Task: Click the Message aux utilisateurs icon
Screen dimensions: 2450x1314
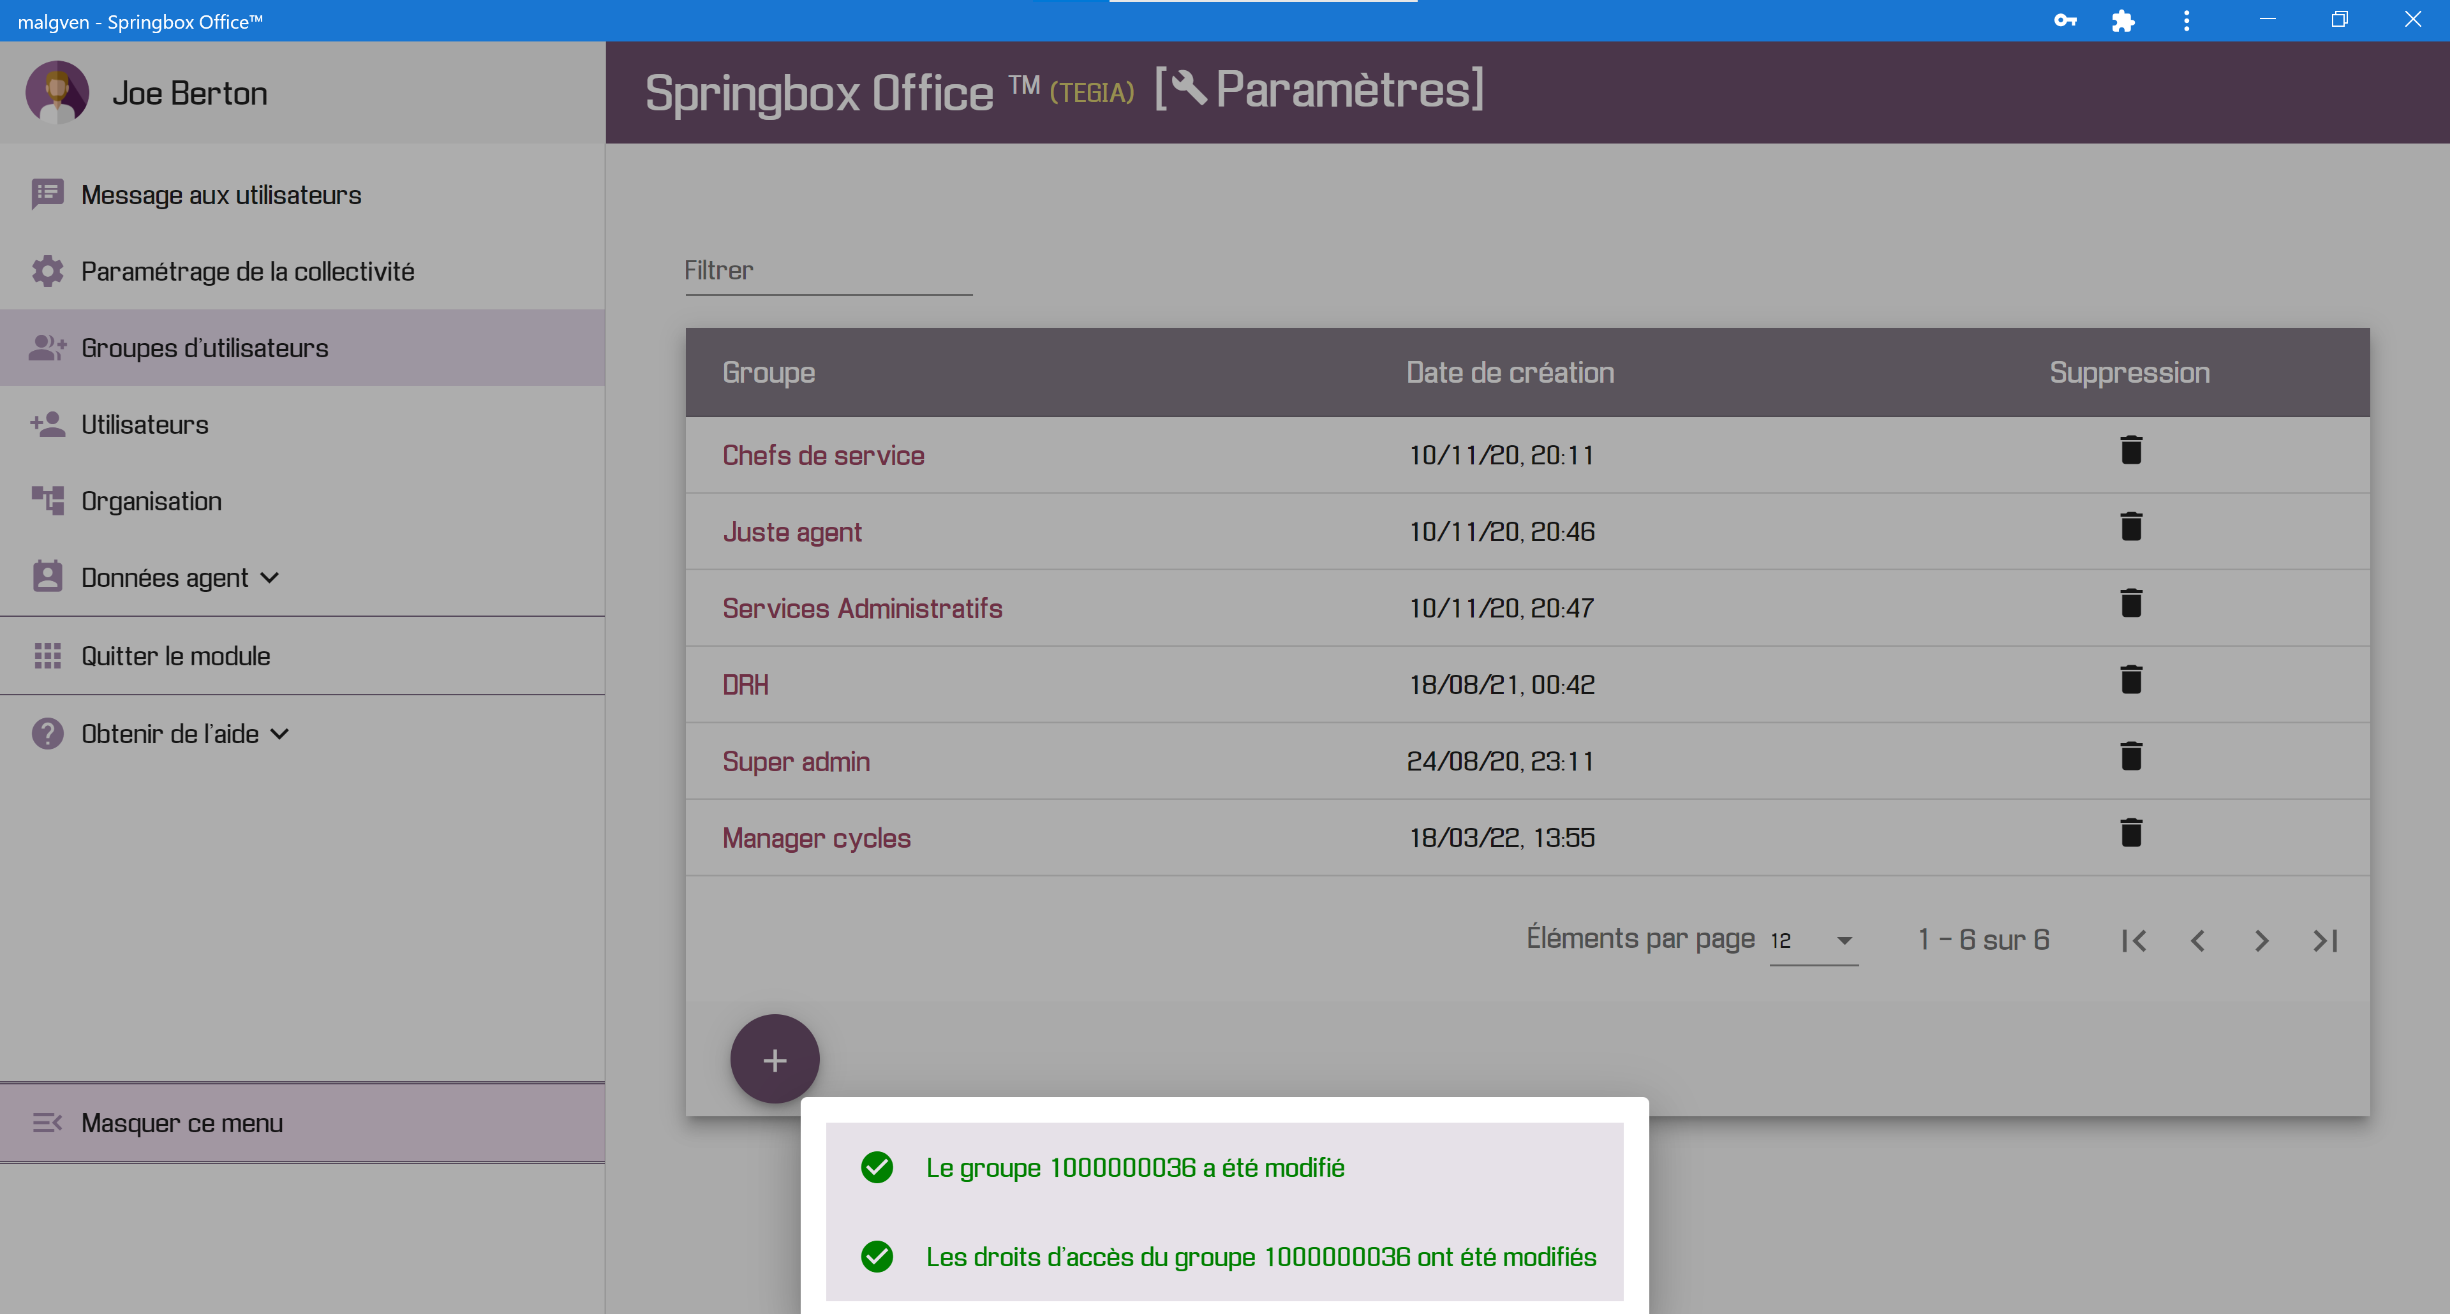Action: click(x=48, y=194)
